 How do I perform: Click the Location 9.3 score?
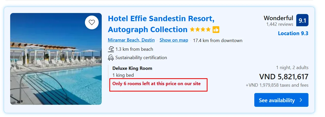tap(293, 33)
